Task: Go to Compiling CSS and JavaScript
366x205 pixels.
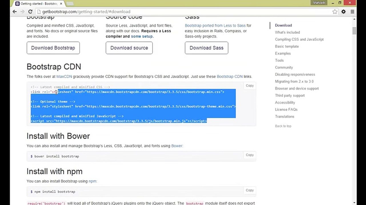Action: [x=299, y=40]
